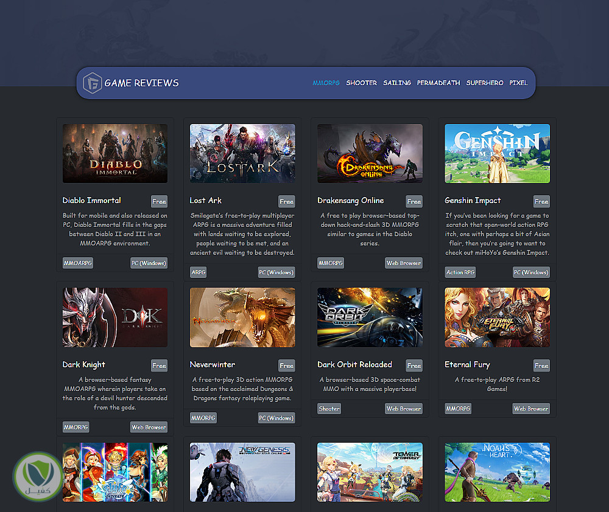Open the Dark Orbit Reloaded thumbnail
This screenshot has width=609, height=512.
tap(370, 317)
